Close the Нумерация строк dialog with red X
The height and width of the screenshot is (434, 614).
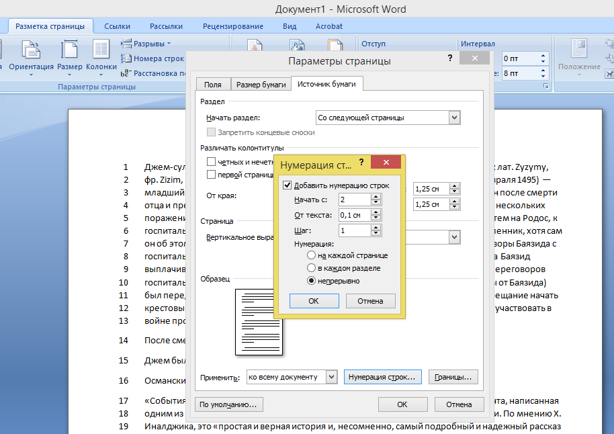tap(386, 162)
